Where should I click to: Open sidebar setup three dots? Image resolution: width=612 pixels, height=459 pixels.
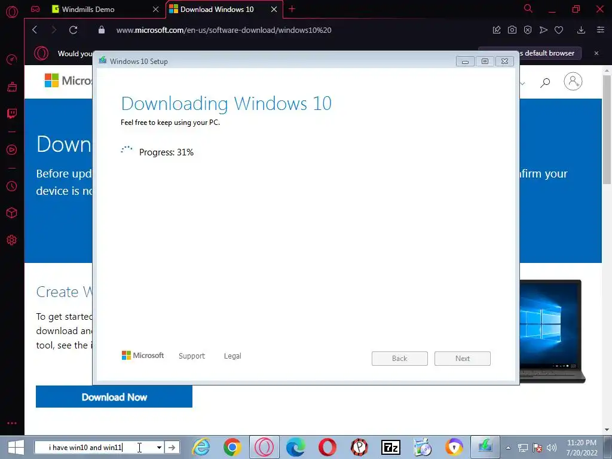coord(12,423)
